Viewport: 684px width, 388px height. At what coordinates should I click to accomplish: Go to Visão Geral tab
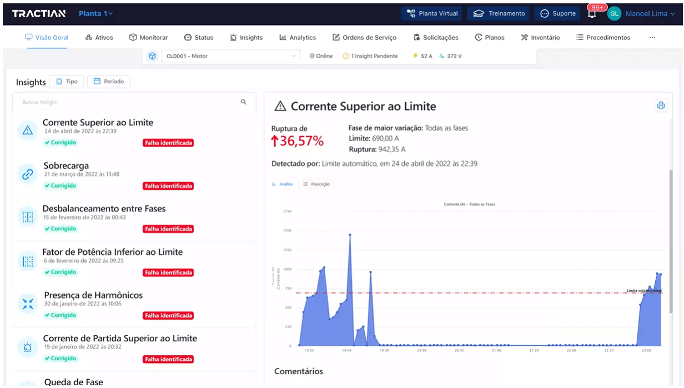click(x=47, y=37)
